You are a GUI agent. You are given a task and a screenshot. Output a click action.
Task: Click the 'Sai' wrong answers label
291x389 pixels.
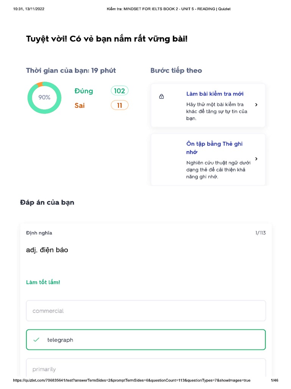[80, 105]
